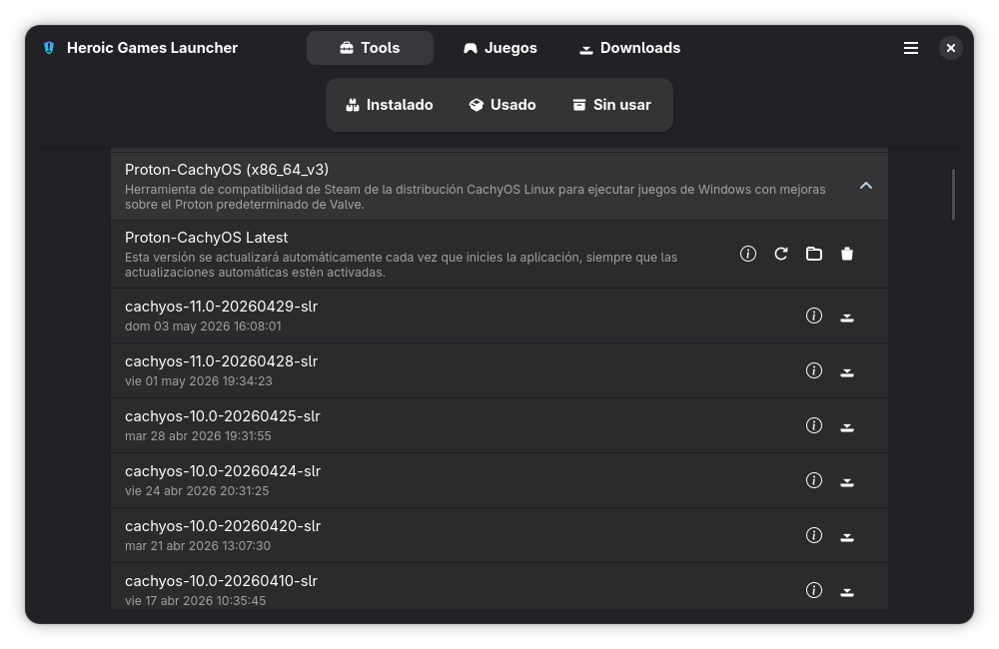This screenshot has height=649, width=999.
Task: Show info for cachyos-10.0-20260425-slr
Action: pos(813,425)
